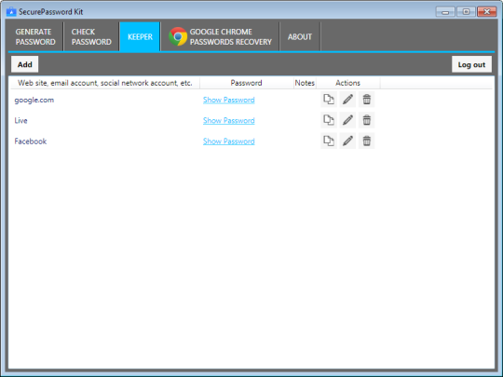Select the Live entry name

coord(20,120)
